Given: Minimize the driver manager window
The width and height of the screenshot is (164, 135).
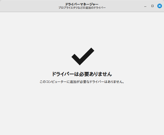Looking at the screenshot, I should click(x=145, y=7).
